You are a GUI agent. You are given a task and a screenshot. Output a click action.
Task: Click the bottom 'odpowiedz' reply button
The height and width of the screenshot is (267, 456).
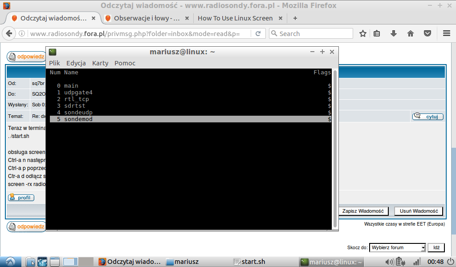26,227
